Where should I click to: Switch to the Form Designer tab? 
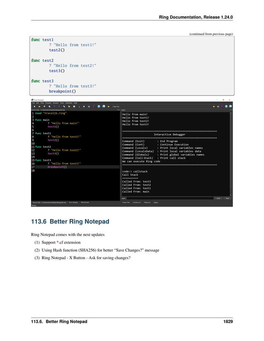(x=73, y=202)
